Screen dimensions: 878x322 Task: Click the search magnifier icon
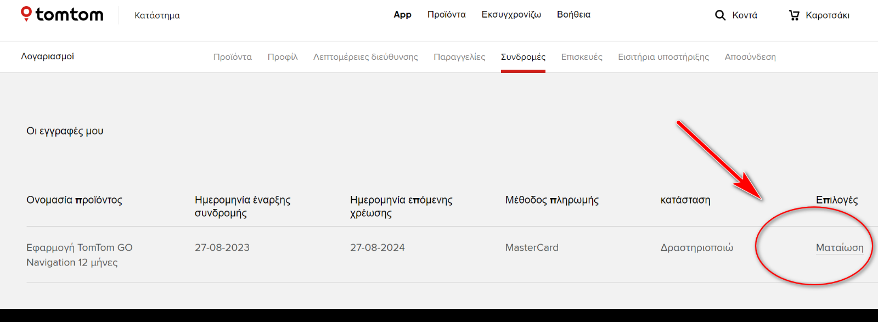(720, 15)
